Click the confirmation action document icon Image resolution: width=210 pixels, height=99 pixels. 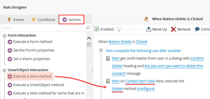[108, 58]
